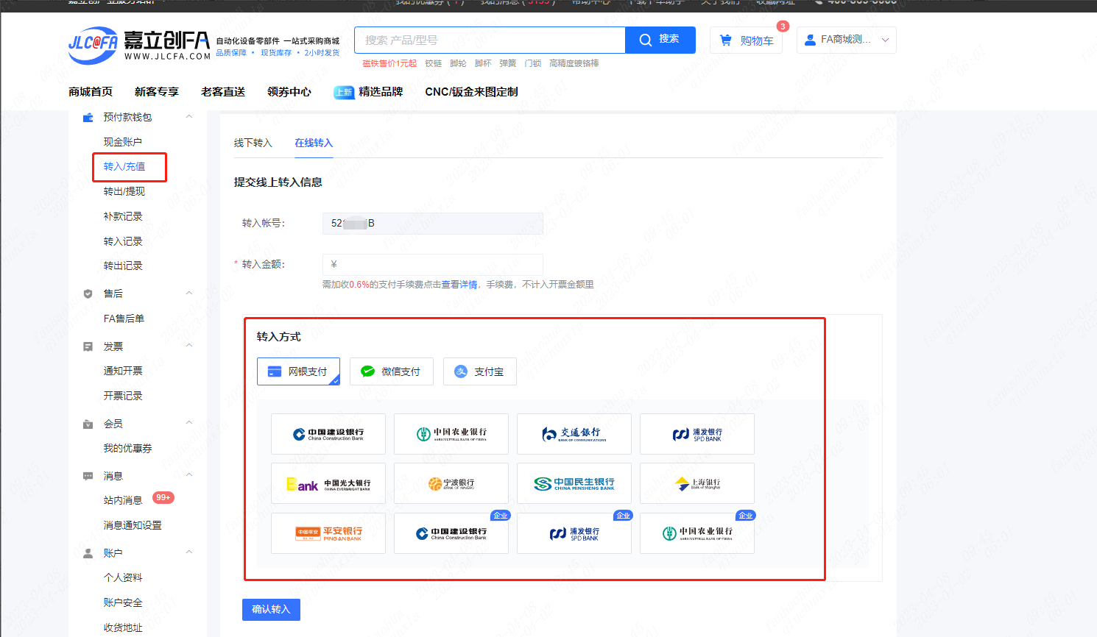Pick China Minsheng Bank for payment

point(574,483)
